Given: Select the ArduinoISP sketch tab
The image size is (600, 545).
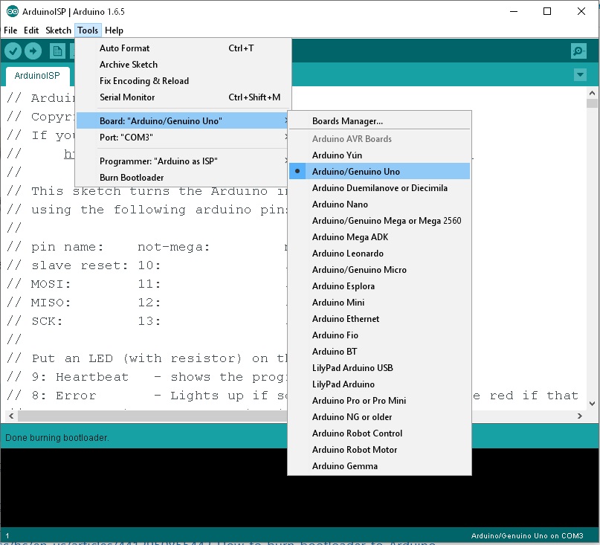Looking at the screenshot, I should pos(37,76).
